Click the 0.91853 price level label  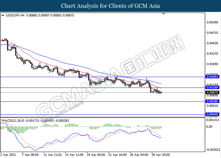coord(212,77)
